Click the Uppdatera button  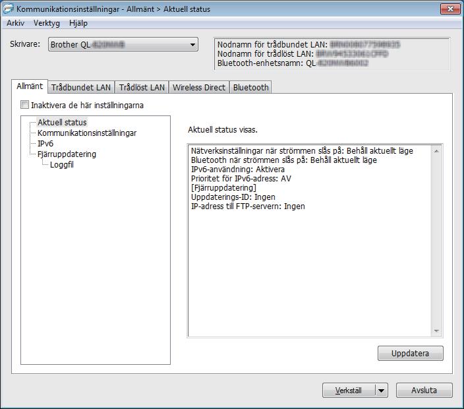point(411,354)
